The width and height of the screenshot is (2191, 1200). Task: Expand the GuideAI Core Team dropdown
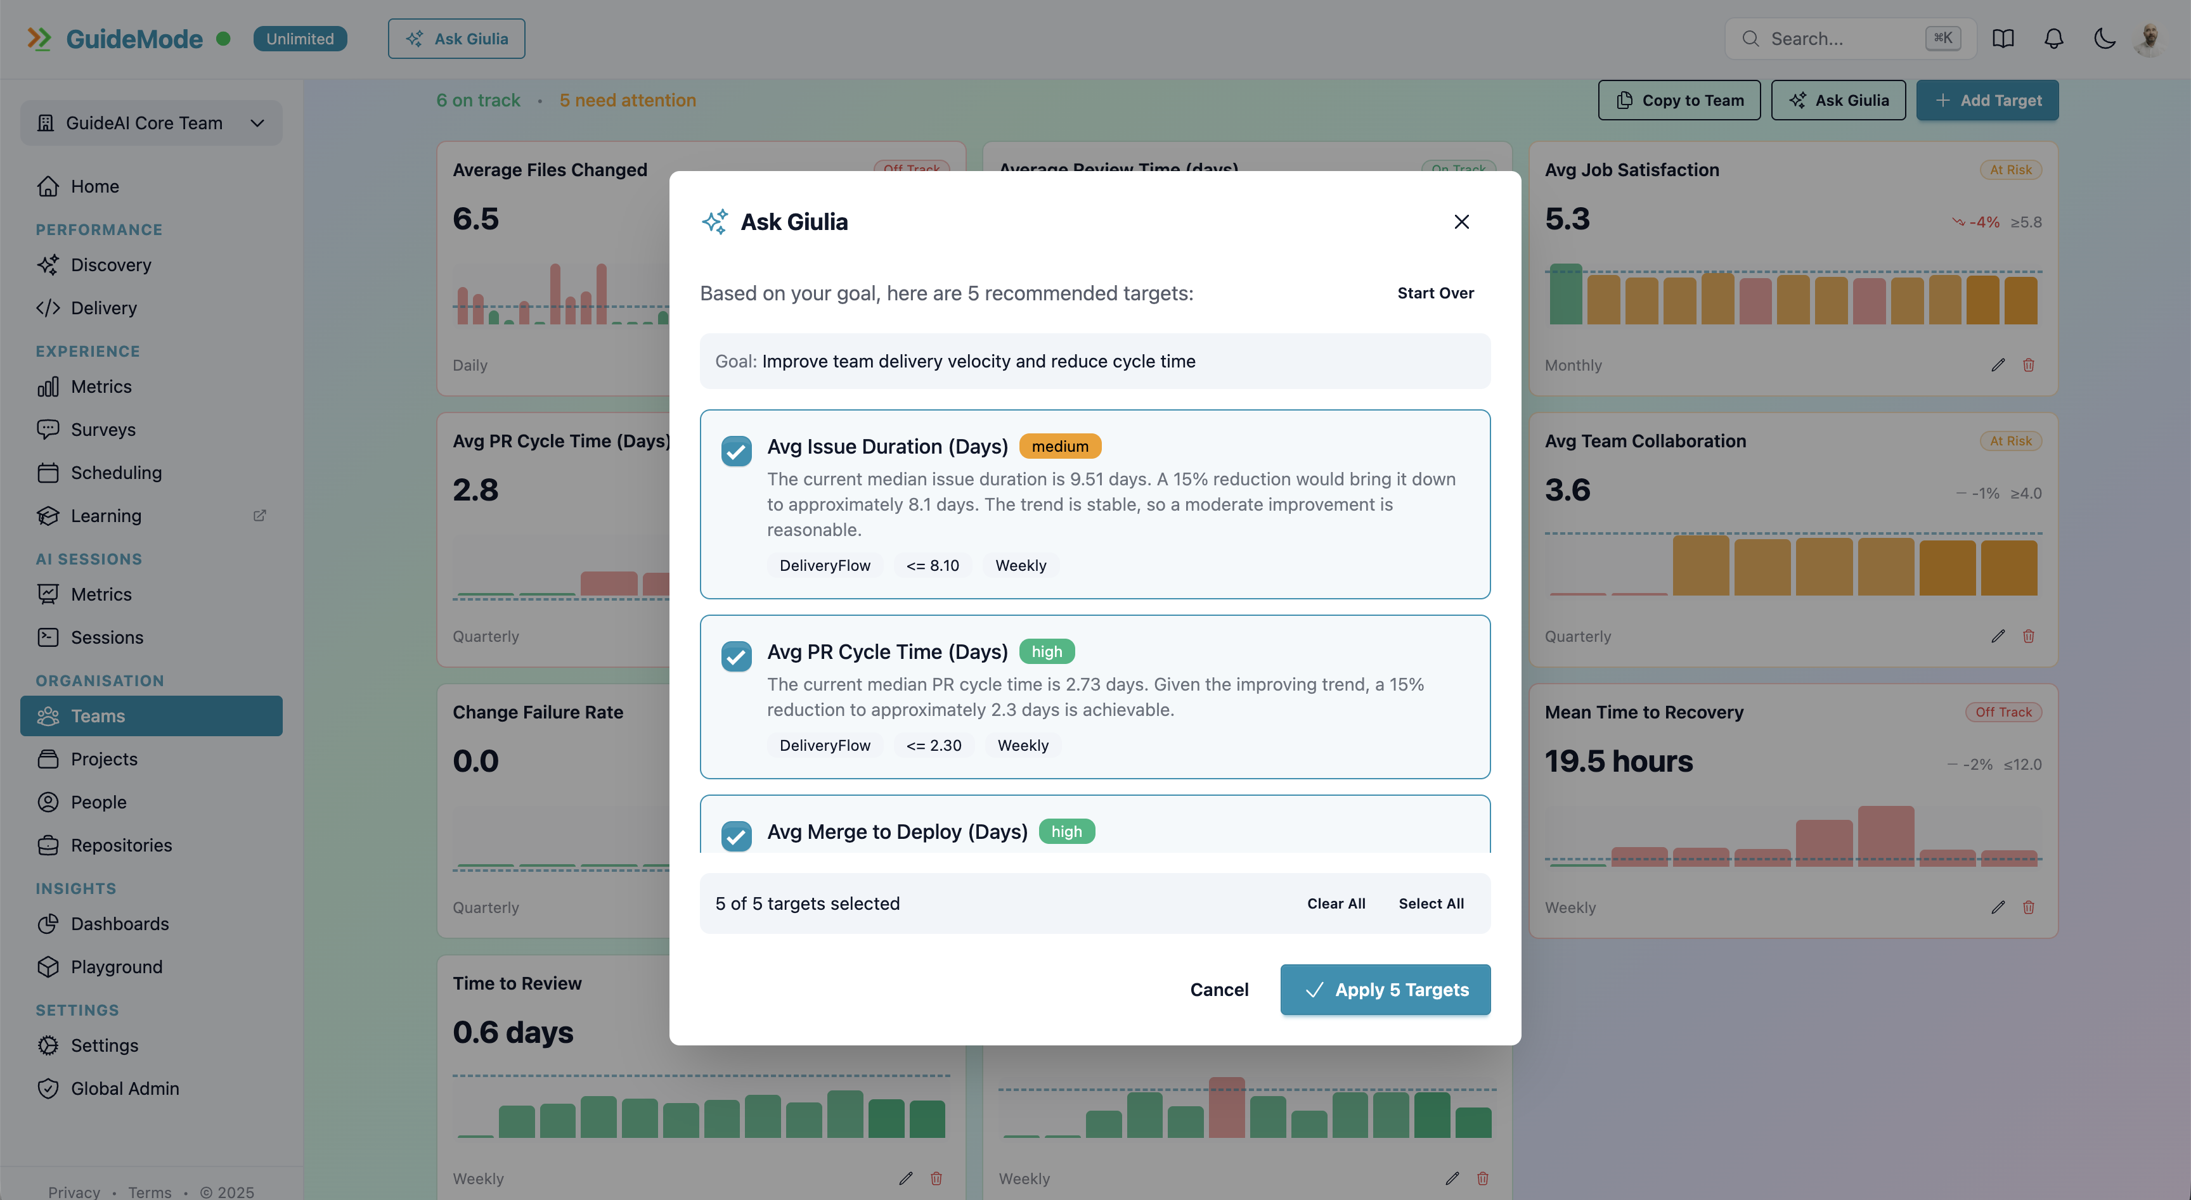pos(152,123)
